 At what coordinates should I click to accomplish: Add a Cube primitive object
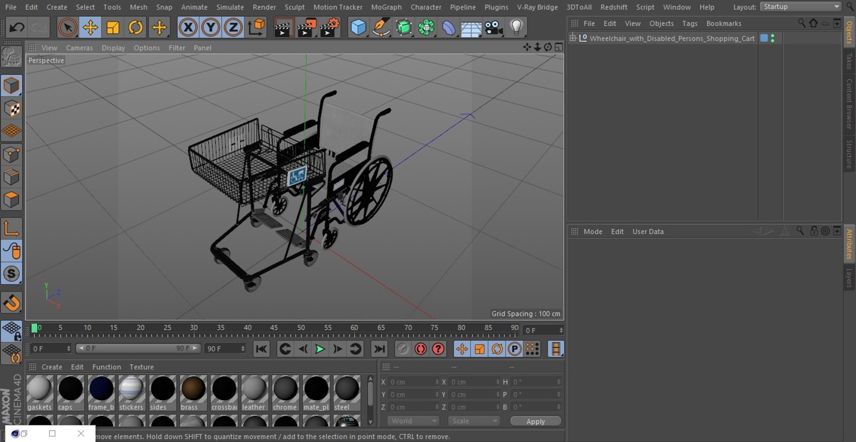(358, 28)
